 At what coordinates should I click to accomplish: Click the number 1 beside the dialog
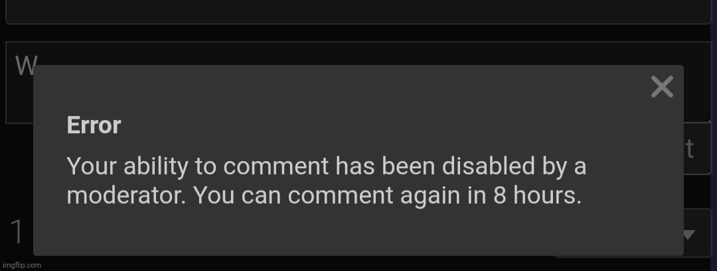pyautogui.click(x=17, y=232)
